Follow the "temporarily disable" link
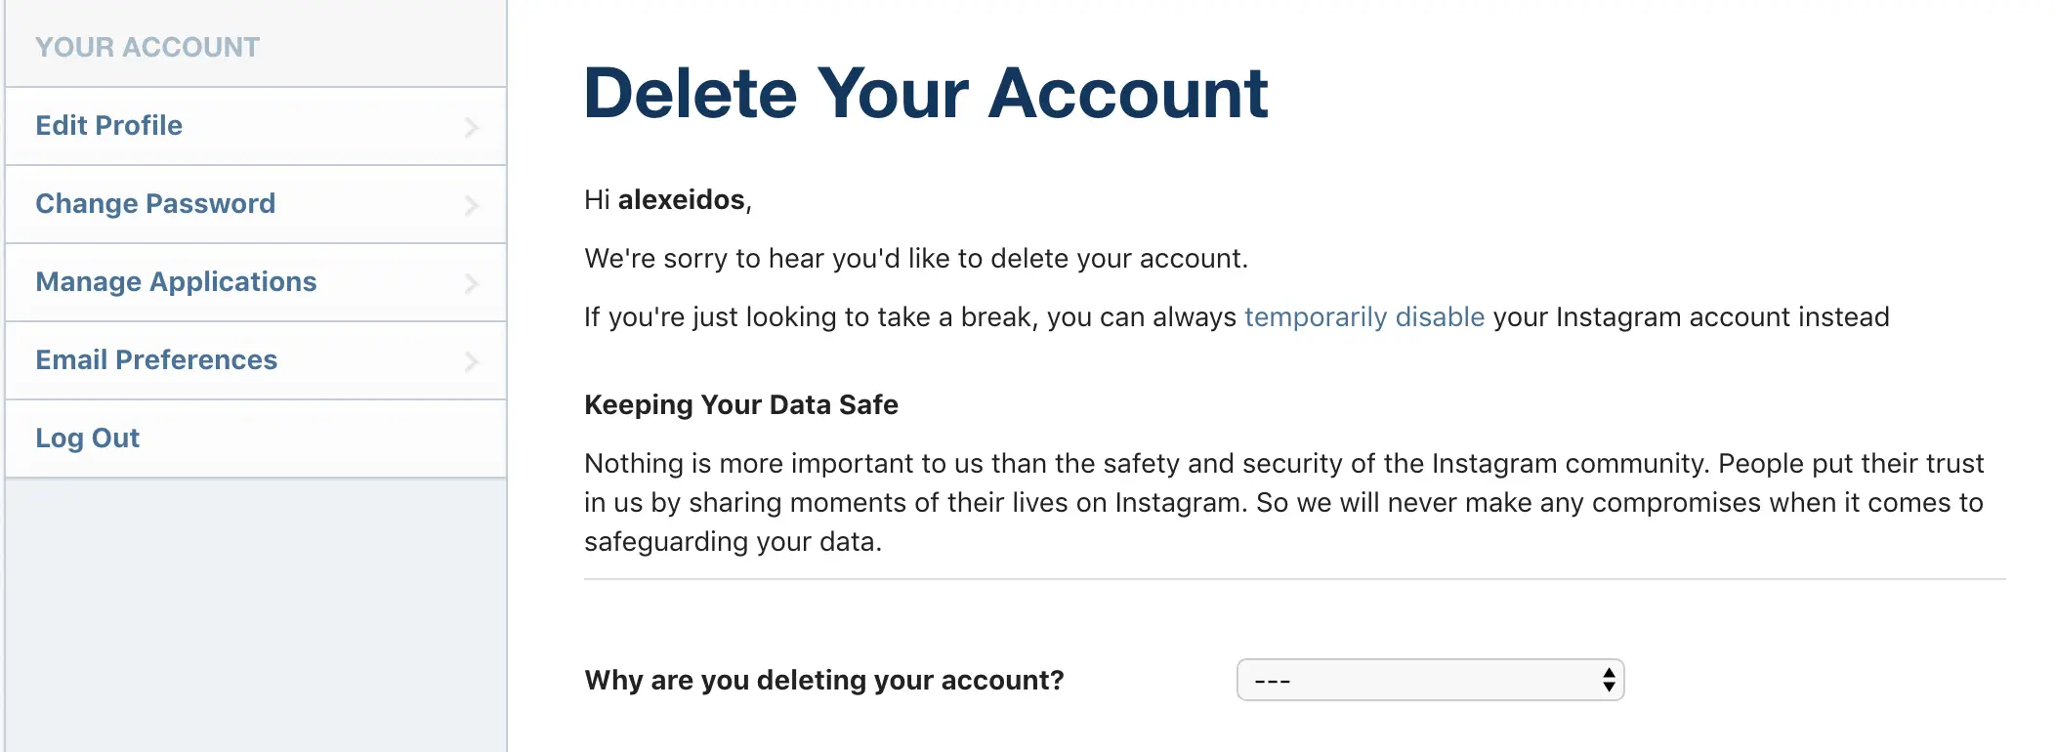Image resolution: width=2055 pixels, height=752 pixels. (x=1363, y=317)
